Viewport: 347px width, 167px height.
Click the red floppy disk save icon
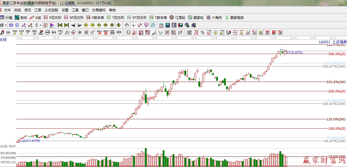click(x=180, y=25)
